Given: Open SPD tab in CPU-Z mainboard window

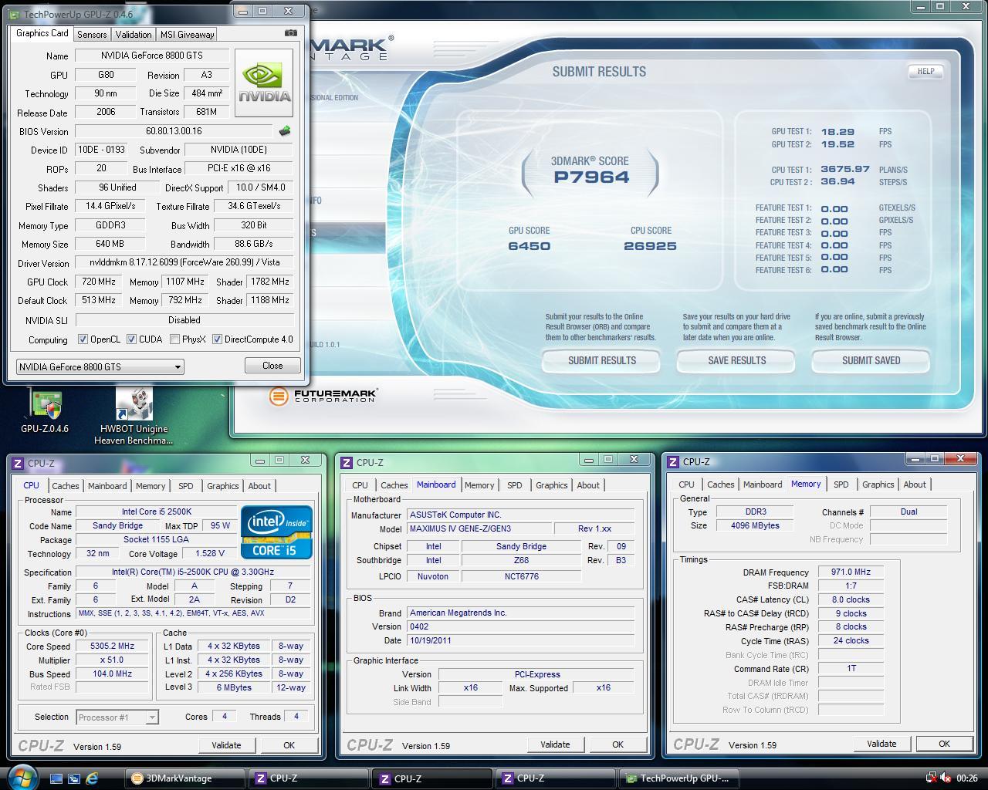Looking at the screenshot, I should [x=515, y=485].
